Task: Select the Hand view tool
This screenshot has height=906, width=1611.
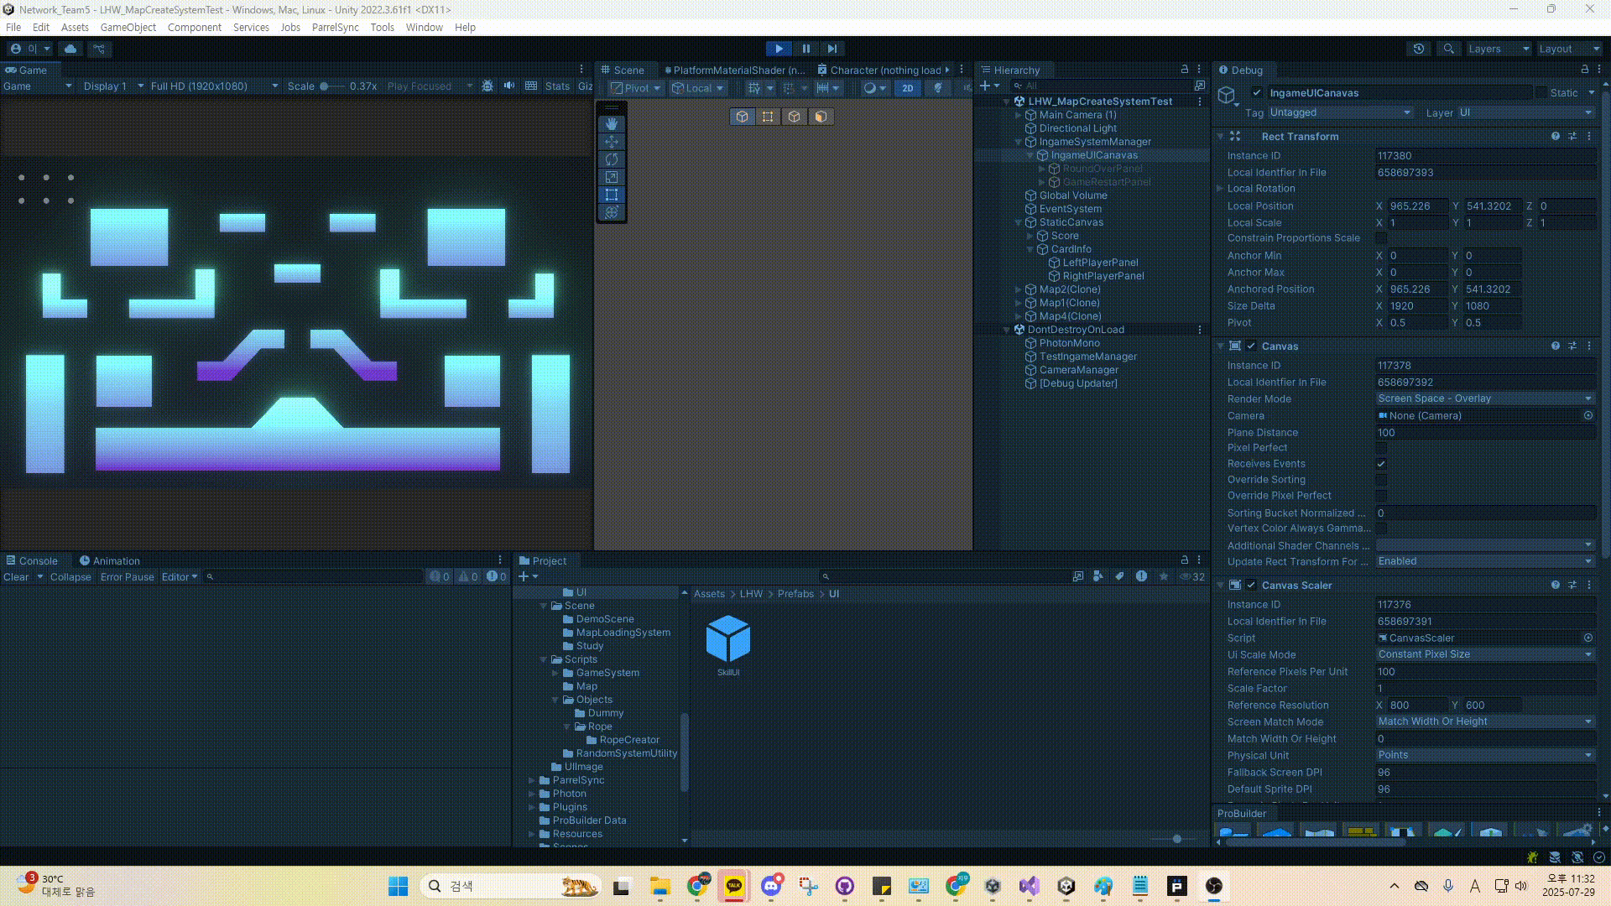Action: point(611,124)
